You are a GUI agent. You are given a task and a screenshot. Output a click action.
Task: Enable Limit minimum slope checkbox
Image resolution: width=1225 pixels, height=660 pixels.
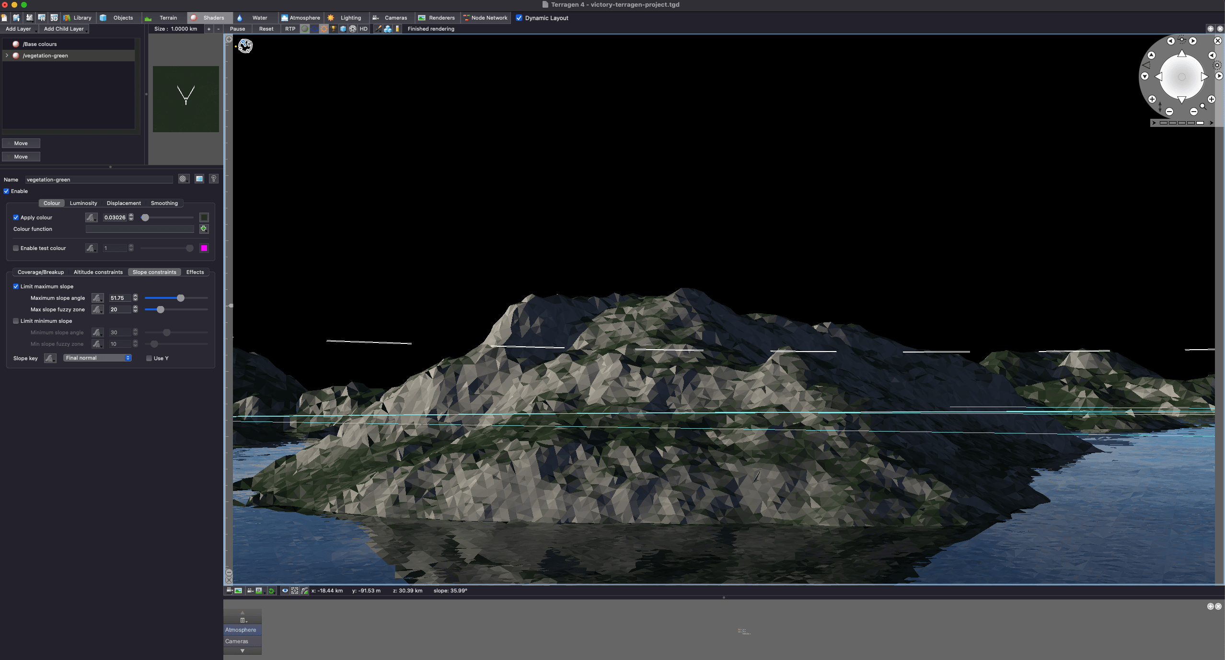point(16,321)
